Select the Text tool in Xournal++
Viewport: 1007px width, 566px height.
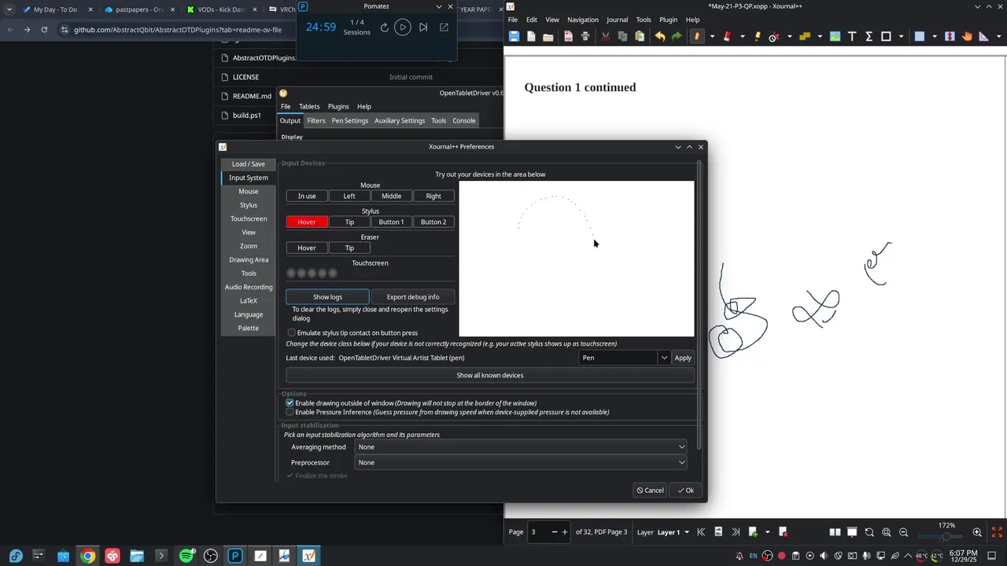[x=852, y=36]
